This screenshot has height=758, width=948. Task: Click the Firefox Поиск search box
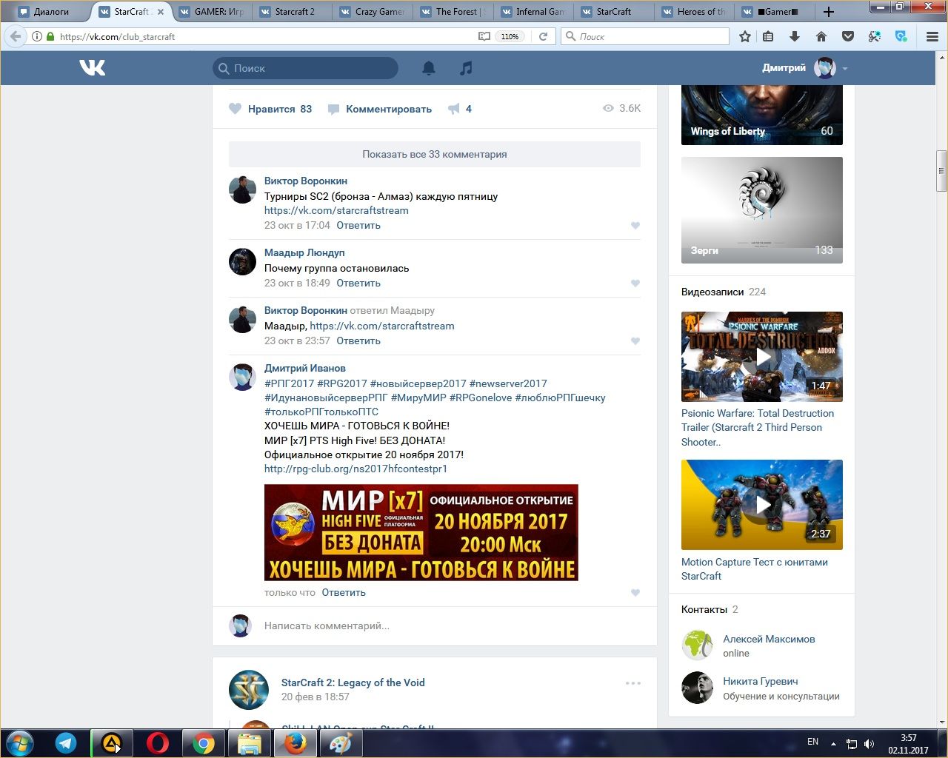(645, 36)
